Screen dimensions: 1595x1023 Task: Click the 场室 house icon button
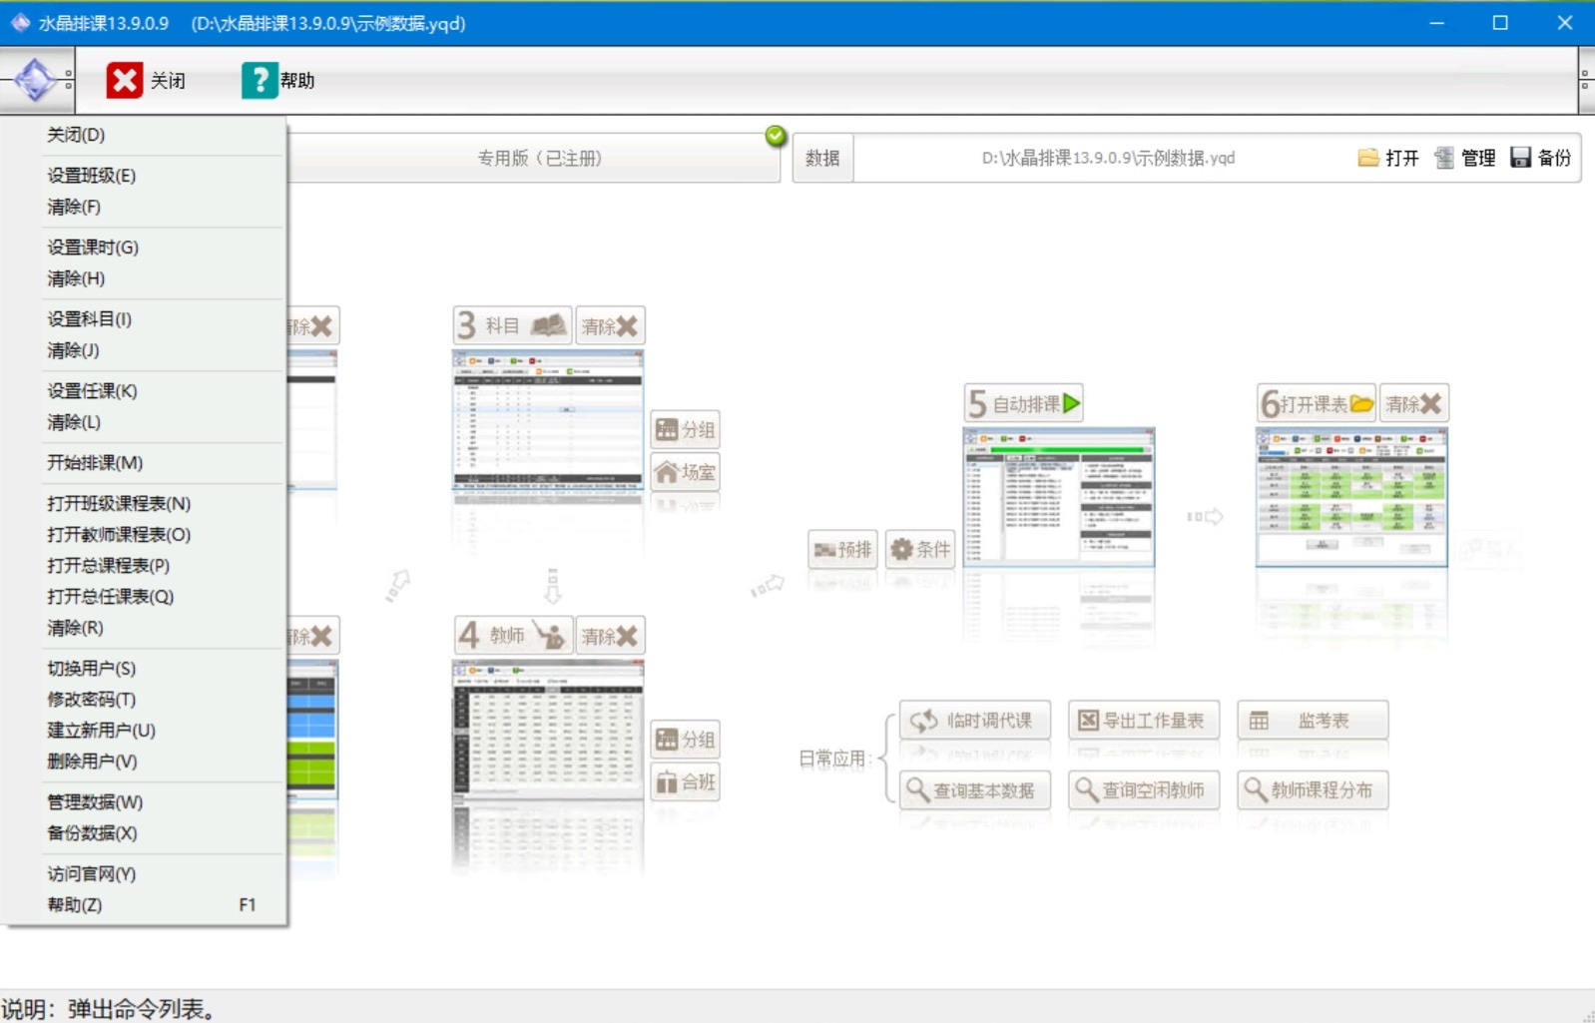685,471
